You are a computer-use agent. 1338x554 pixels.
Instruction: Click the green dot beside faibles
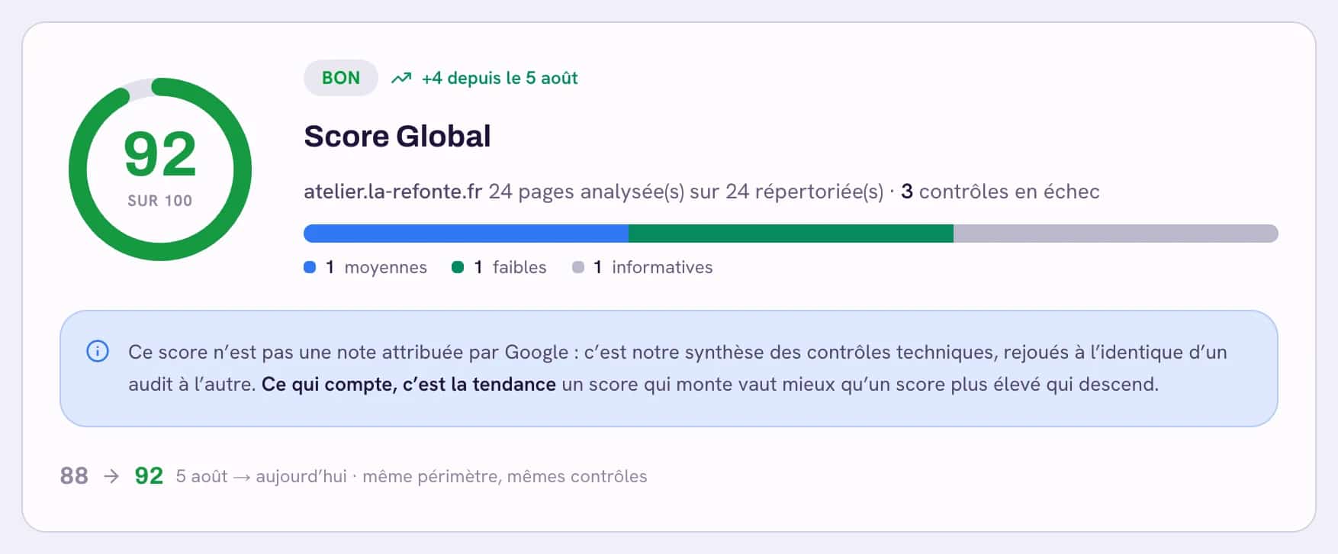(458, 267)
